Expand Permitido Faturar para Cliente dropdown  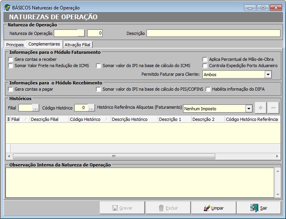pos(268,74)
